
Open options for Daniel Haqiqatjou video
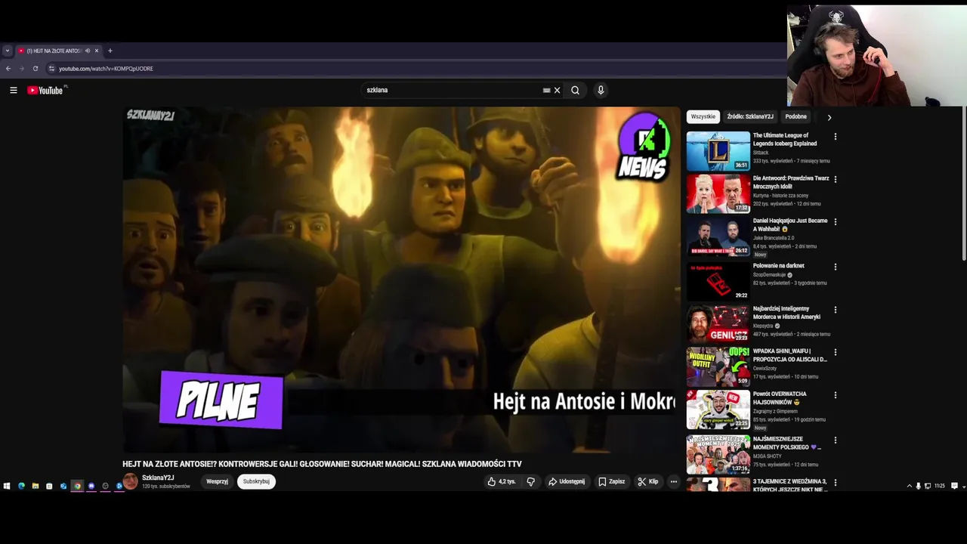coord(835,221)
